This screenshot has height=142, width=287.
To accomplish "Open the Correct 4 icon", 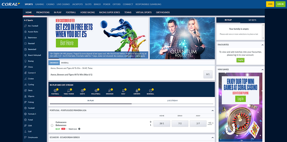I will [26, 73].
